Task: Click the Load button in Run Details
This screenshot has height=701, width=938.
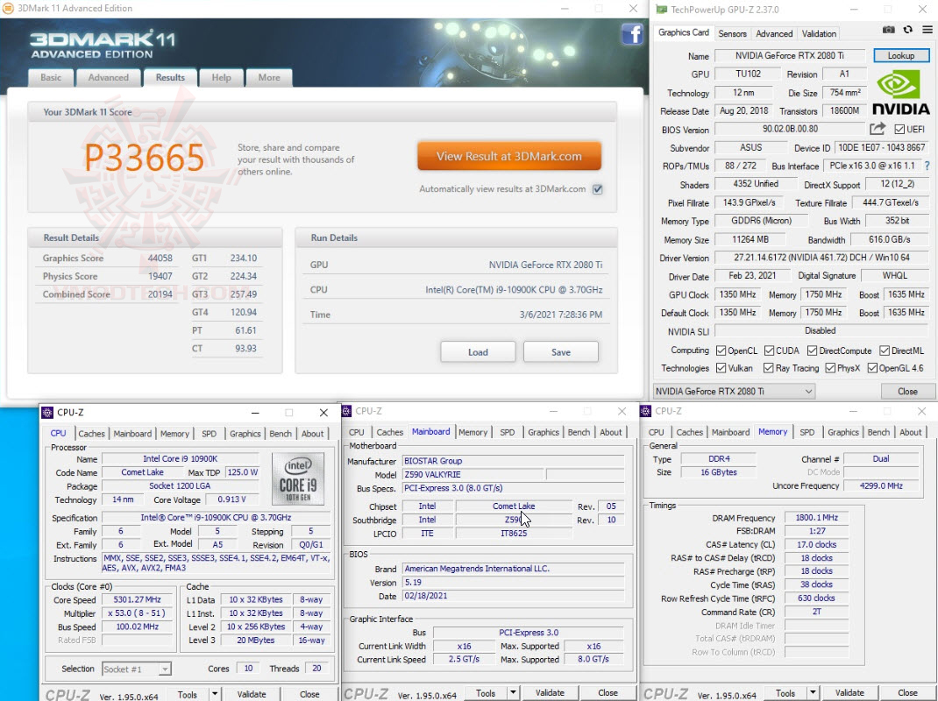Action: [x=478, y=352]
